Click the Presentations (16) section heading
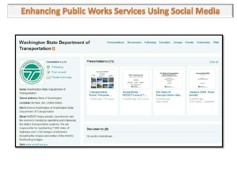237x178 pixels. pyautogui.click(x=100, y=61)
